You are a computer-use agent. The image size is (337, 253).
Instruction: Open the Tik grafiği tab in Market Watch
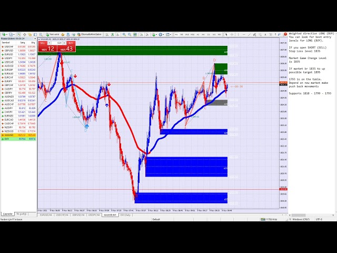point(21,214)
